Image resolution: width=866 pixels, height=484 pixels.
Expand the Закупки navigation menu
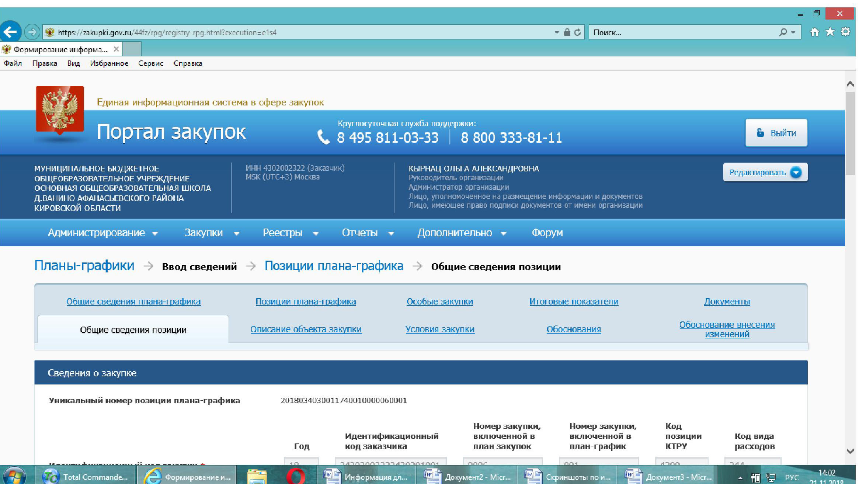pyautogui.click(x=212, y=233)
